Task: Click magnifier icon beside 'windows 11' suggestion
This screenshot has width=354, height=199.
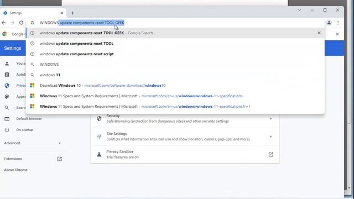Action: click(32, 75)
